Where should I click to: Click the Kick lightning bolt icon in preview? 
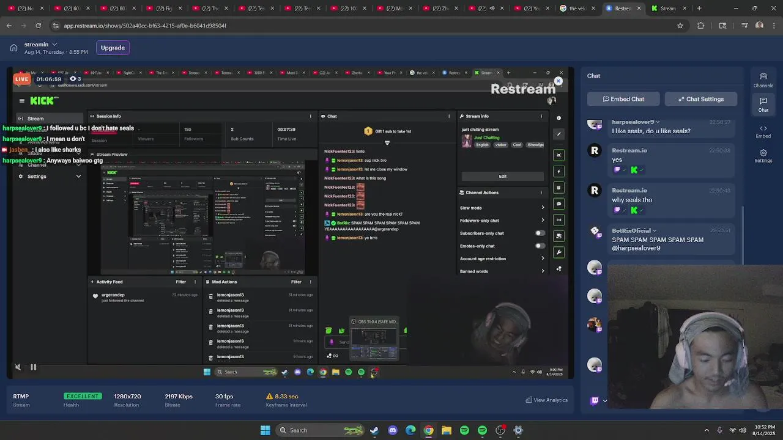(x=558, y=172)
